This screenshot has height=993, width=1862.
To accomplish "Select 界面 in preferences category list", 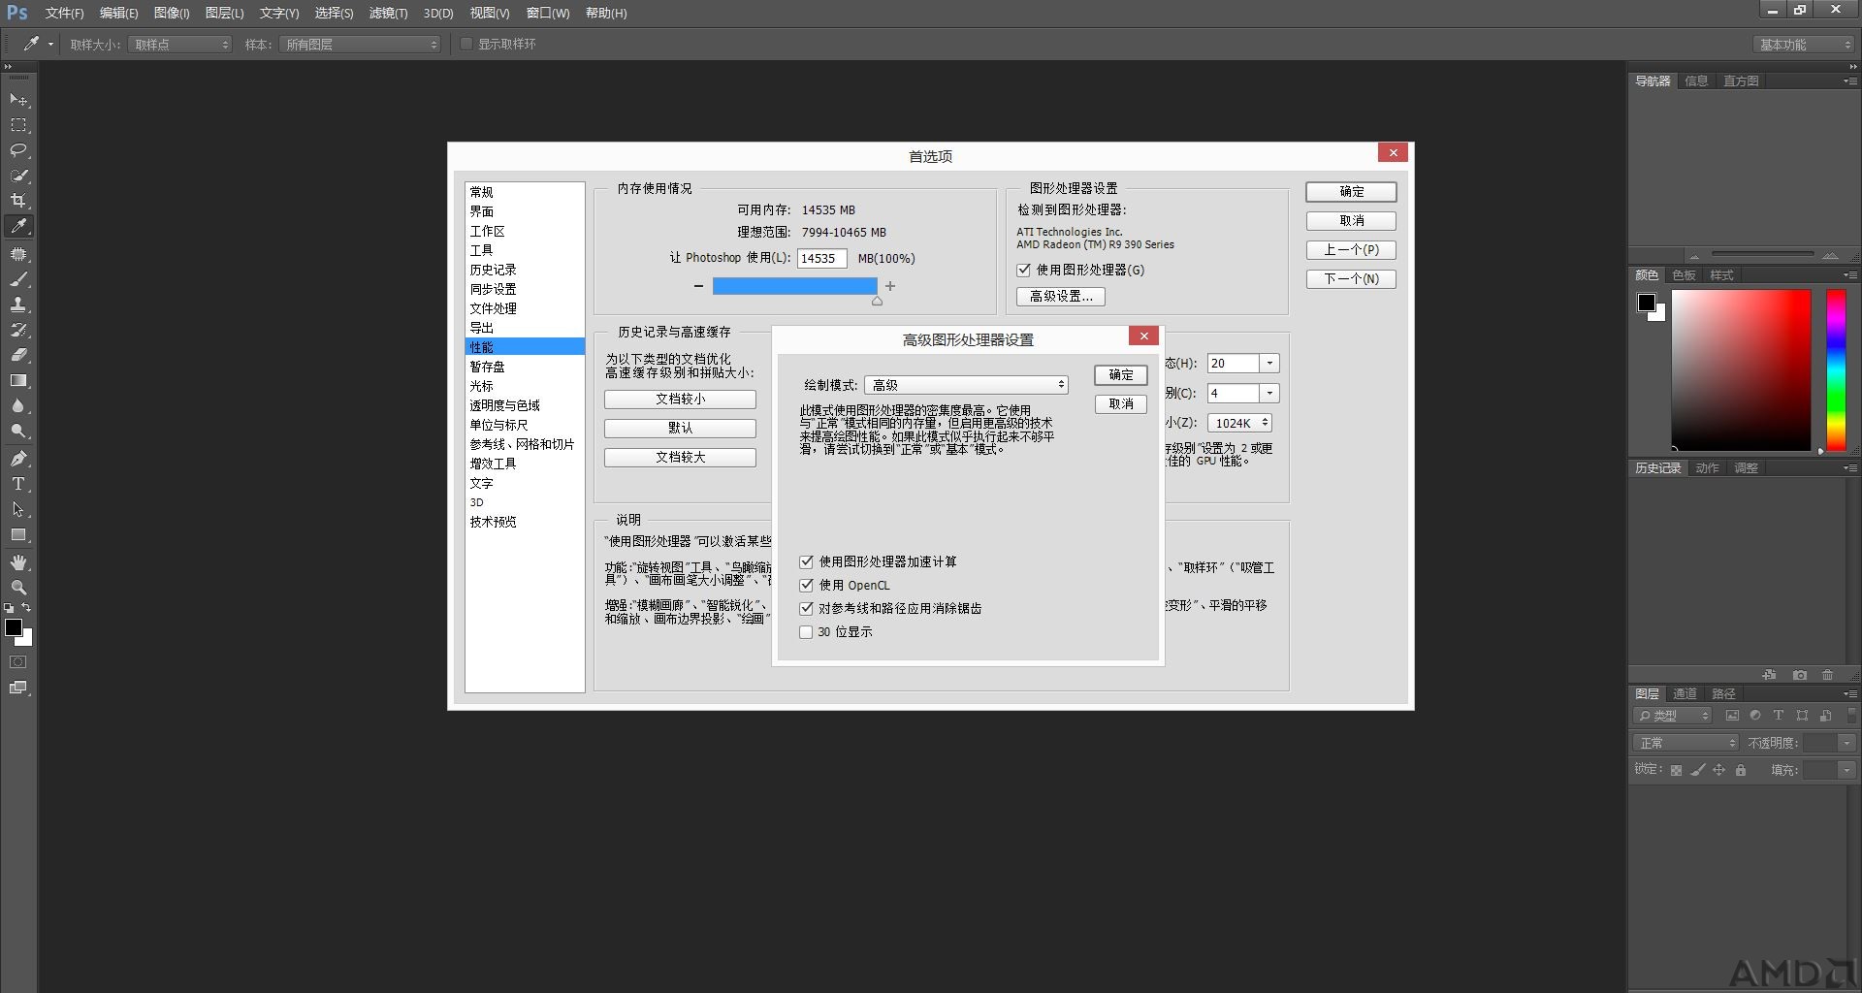I will tap(525, 211).
